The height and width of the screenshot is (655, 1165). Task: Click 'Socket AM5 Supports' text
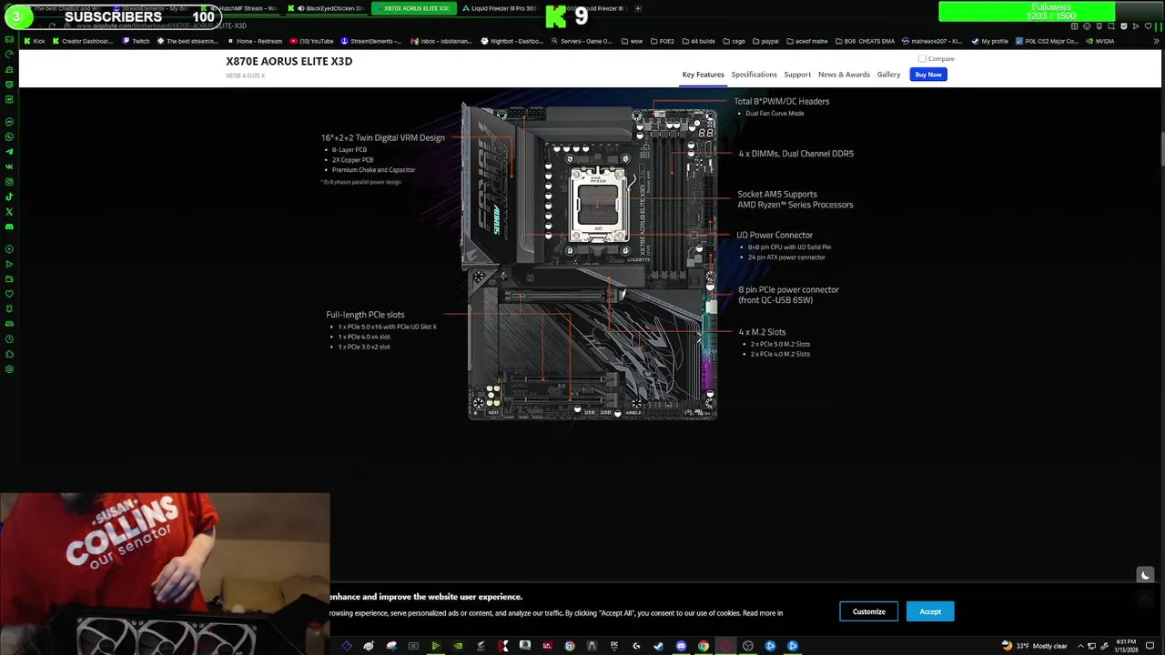[x=776, y=194]
